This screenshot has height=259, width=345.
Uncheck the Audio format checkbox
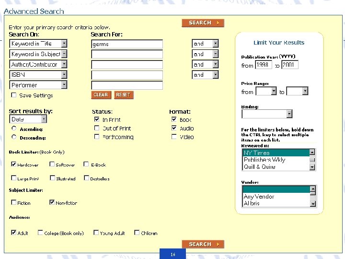coord(174,128)
